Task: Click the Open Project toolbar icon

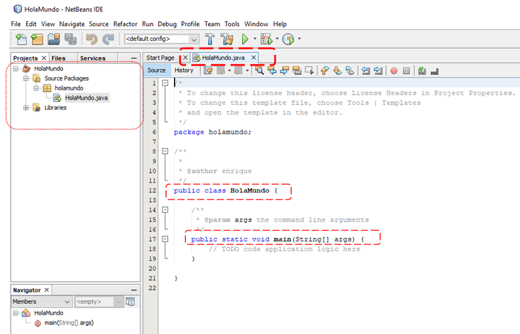Action: coord(54,39)
